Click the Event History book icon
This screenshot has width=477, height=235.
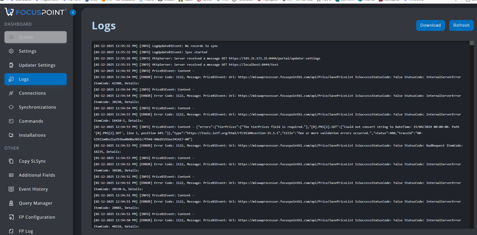[11, 189]
